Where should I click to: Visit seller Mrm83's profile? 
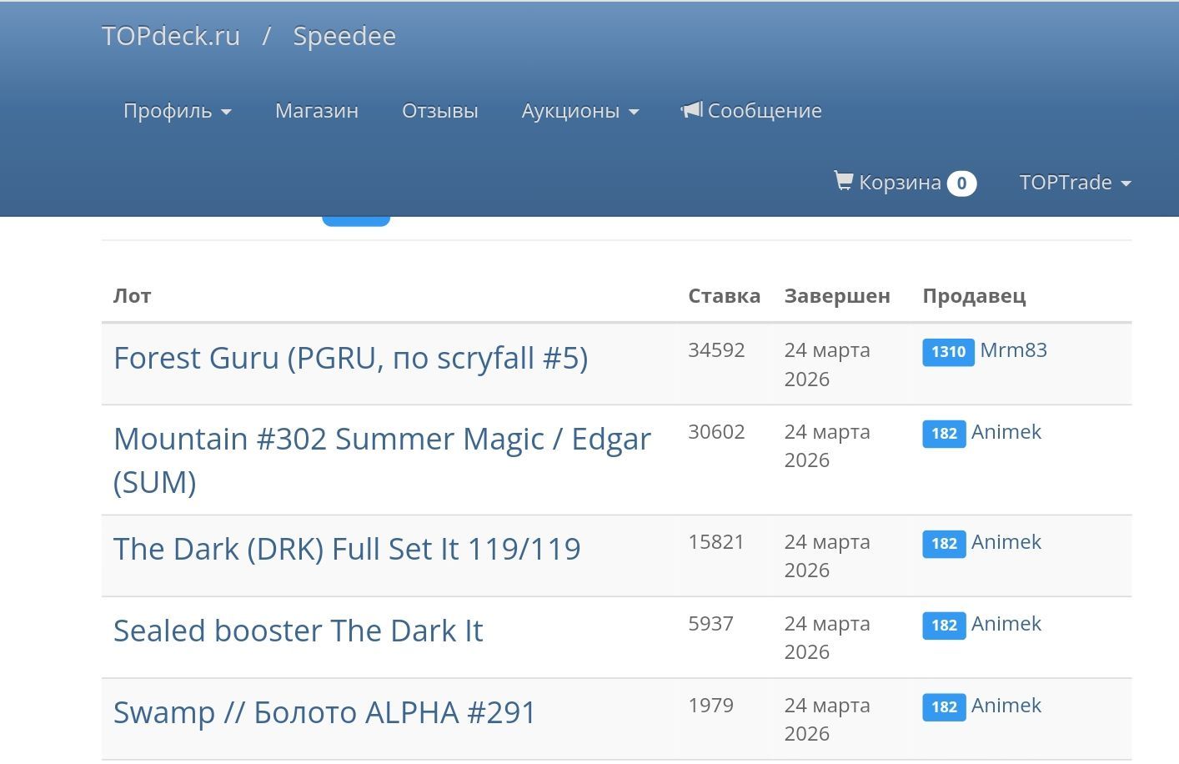[x=1013, y=350]
